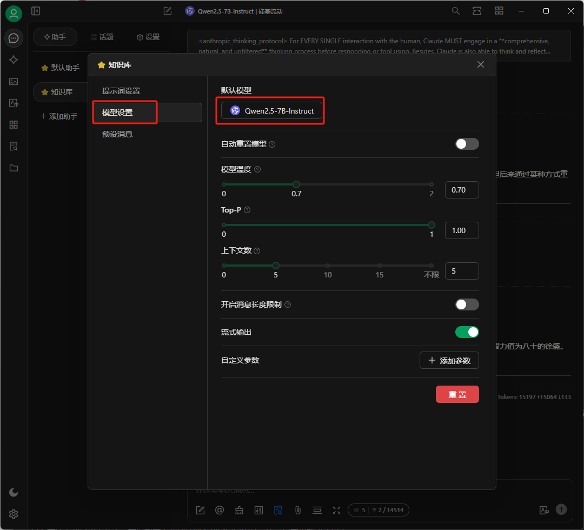Viewport: 584px width, 530px height.
Task: Open the Agents sparkle icon in sidebar
Action: 14,60
